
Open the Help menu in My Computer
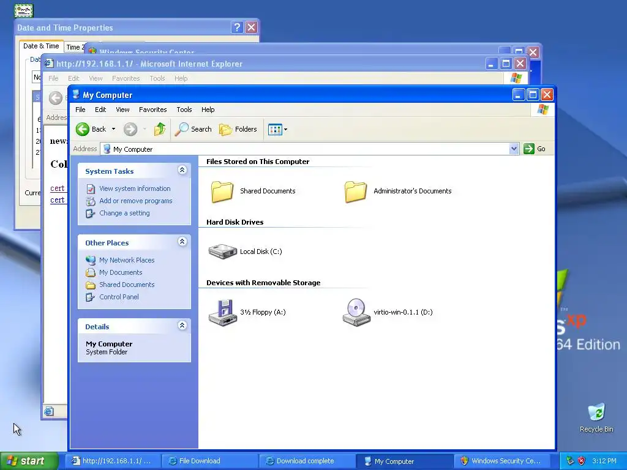[x=208, y=110]
